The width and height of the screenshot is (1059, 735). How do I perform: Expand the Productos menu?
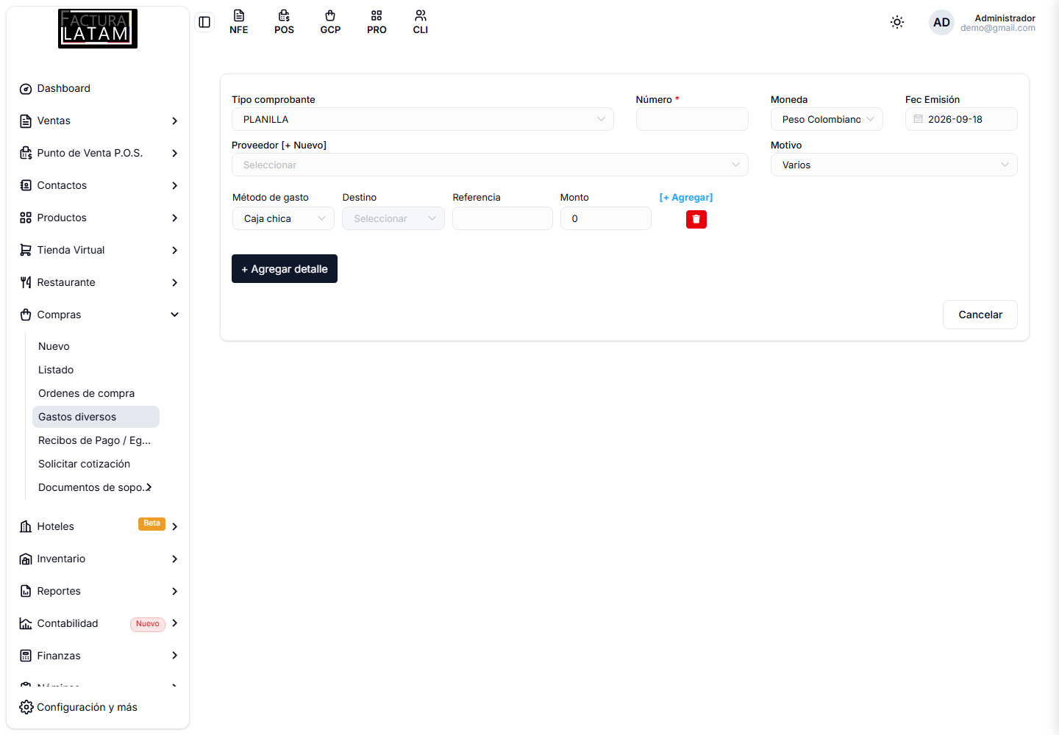[x=98, y=218]
